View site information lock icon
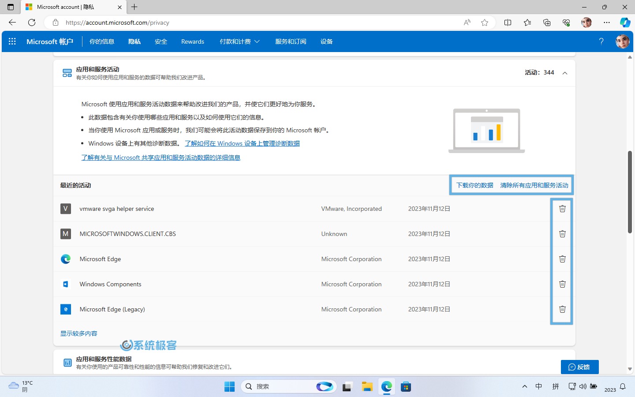The image size is (635, 397). point(56,22)
